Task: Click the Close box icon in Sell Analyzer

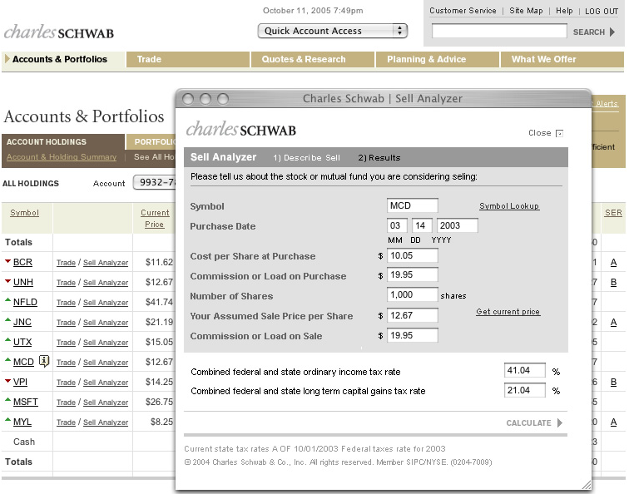Action: click(x=560, y=134)
